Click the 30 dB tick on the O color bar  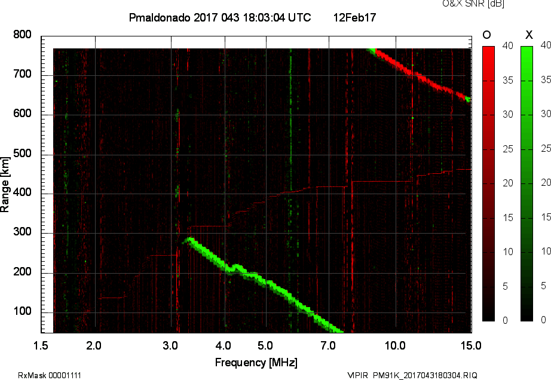(x=507, y=115)
